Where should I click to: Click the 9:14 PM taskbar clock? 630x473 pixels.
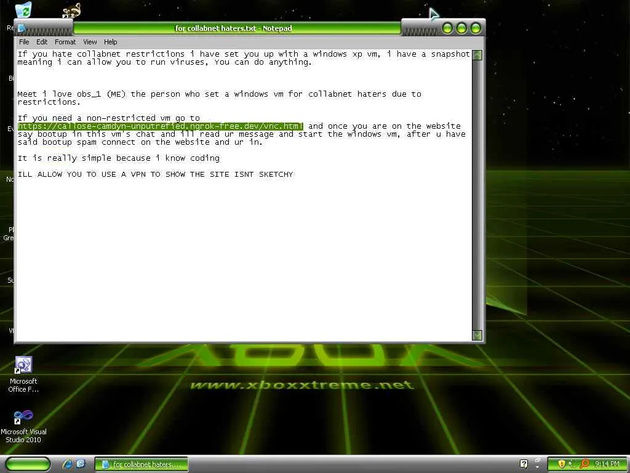(607, 464)
